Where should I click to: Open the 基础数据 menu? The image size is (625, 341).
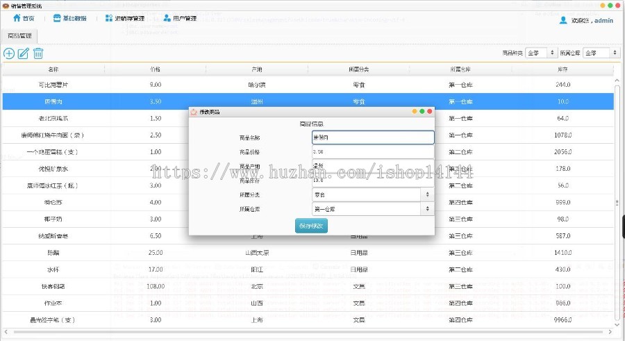click(x=69, y=18)
